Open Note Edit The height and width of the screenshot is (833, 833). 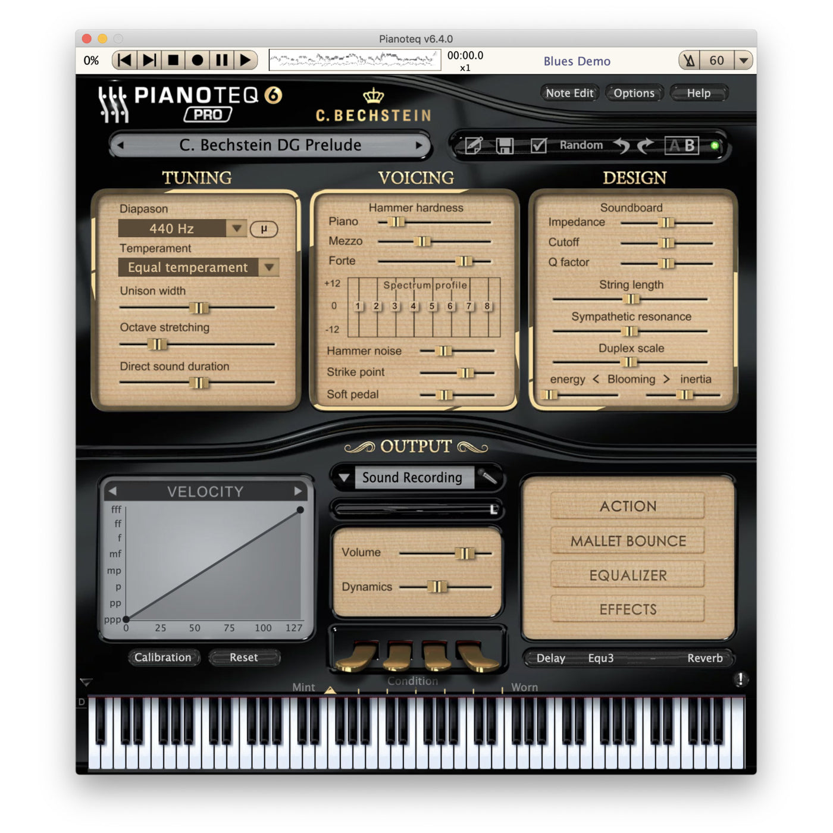(568, 93)
